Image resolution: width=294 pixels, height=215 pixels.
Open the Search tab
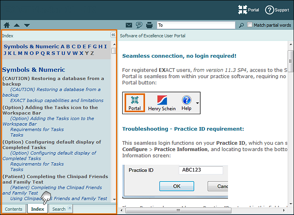59,209
